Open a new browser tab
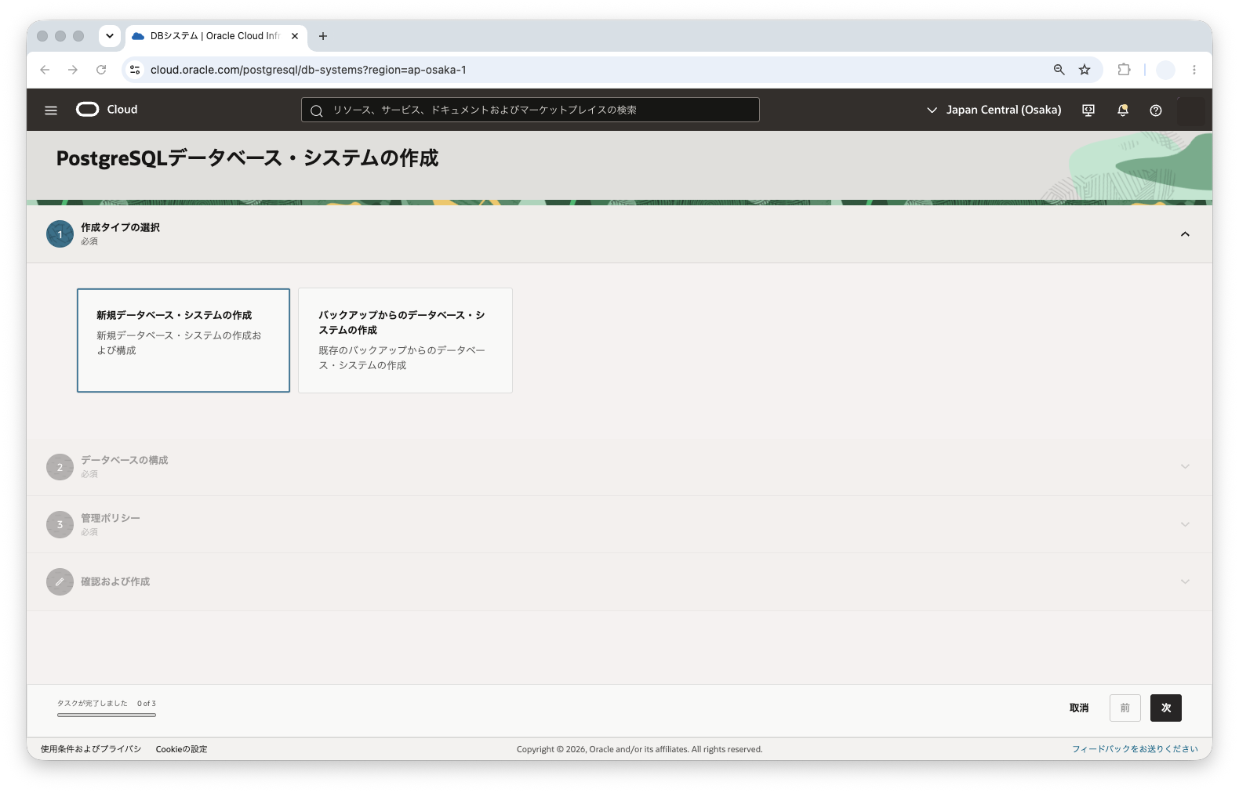Viewport: 1239px width, 793px height. pyautogui.click(x=323, y=36)
